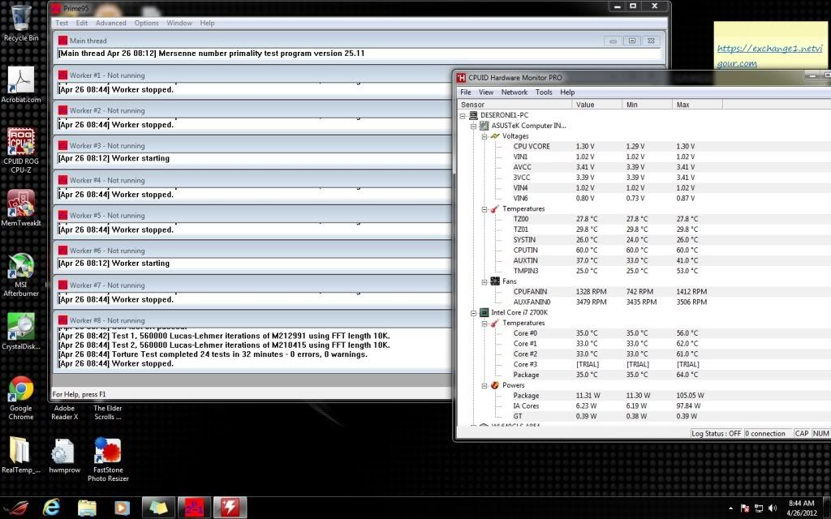Click the Max column header
This screenshot has height=519, width=831.
(x=697, y=105)
